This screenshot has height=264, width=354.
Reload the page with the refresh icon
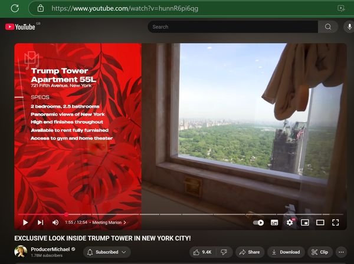click(x=15, y=9)
